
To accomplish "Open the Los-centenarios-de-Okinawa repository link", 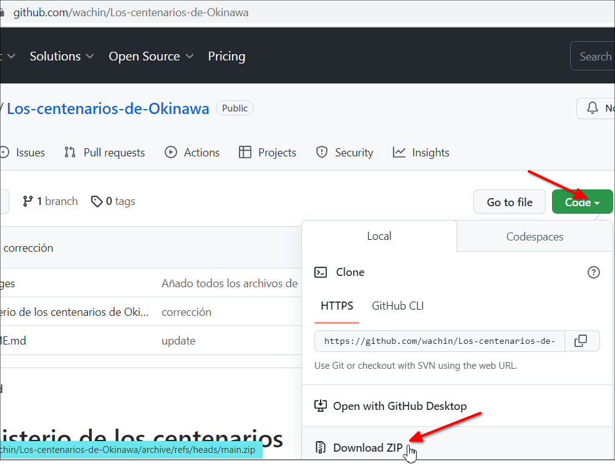I will (108, 108).
